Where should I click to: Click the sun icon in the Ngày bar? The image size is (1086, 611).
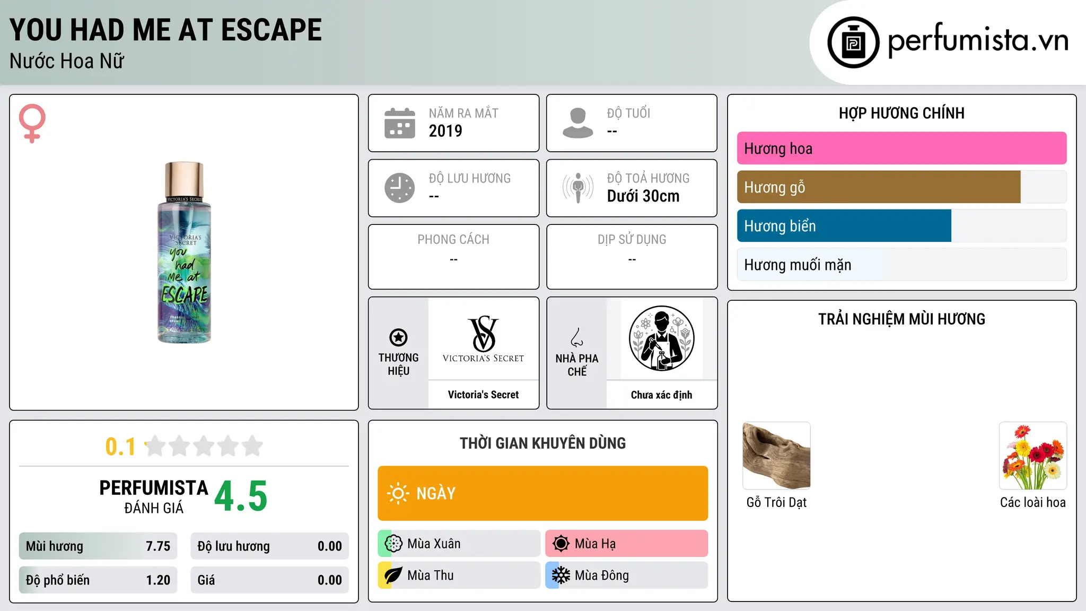coord(398,493)
